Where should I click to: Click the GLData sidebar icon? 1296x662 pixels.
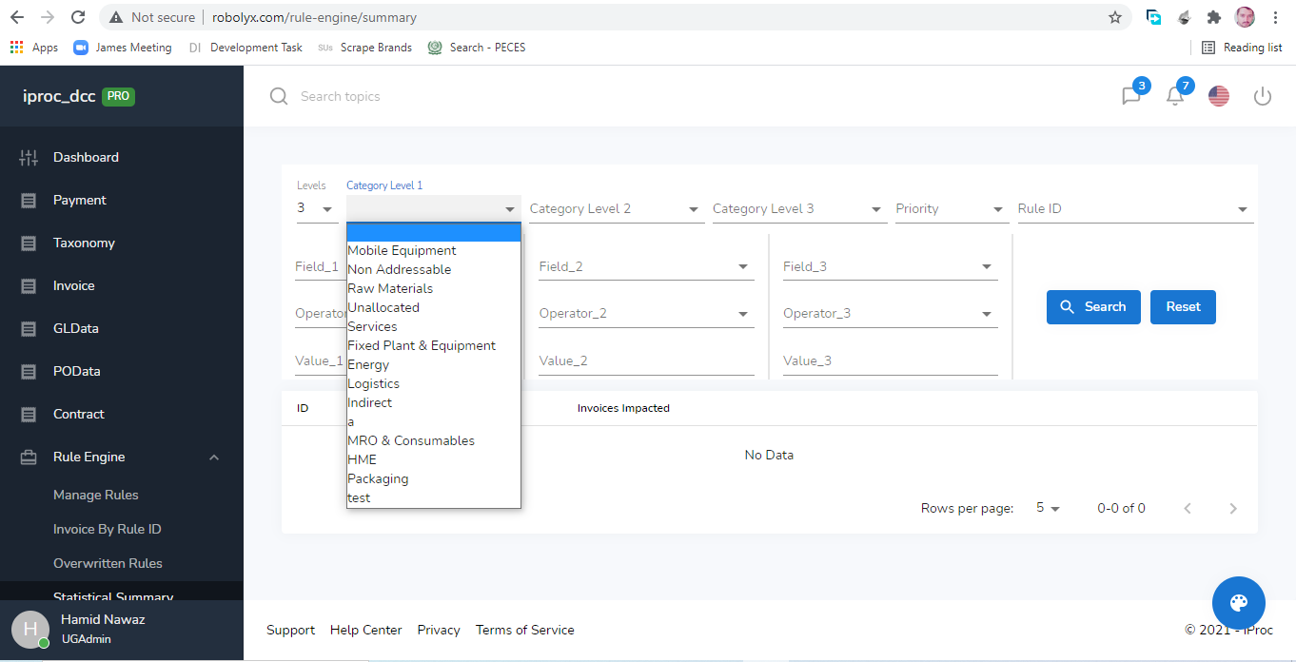pos(29,329)
